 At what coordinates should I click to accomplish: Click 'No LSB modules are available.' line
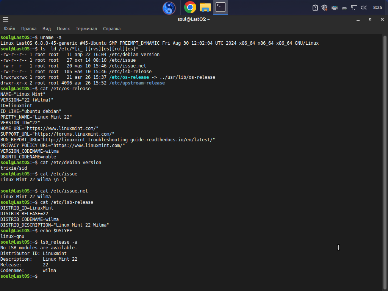pyautogui.click(x=39, y=248)
